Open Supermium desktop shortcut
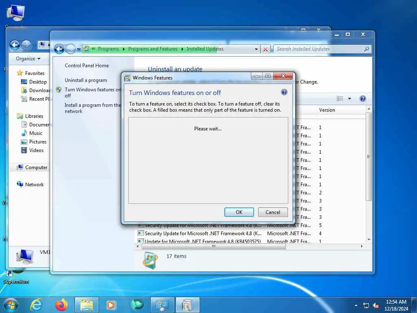 [16, 277]
